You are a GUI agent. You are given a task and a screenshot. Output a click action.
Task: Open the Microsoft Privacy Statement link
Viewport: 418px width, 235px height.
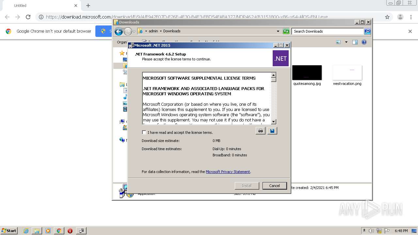[228, 172]
